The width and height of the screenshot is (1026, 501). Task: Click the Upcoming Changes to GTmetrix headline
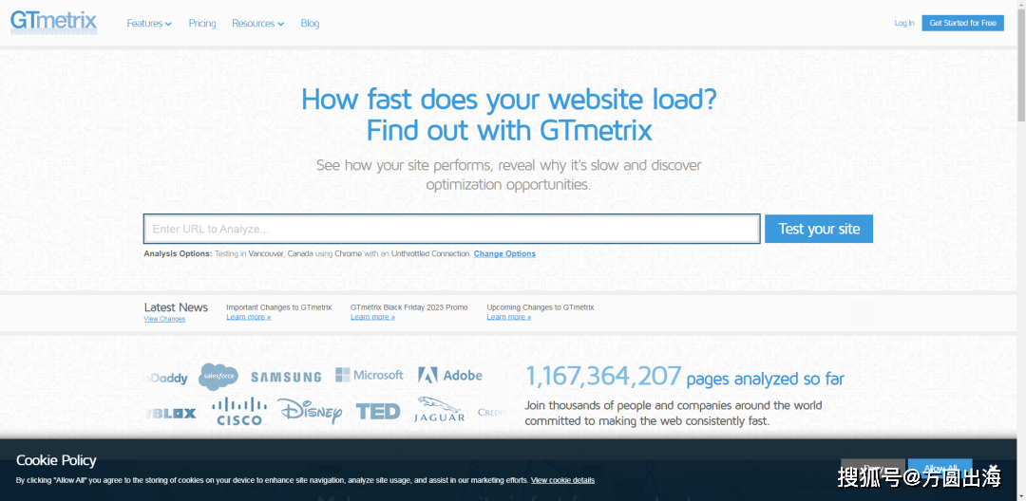[541, 307]
